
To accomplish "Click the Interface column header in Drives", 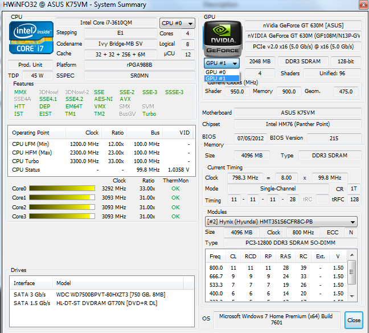I will [31, 283].
